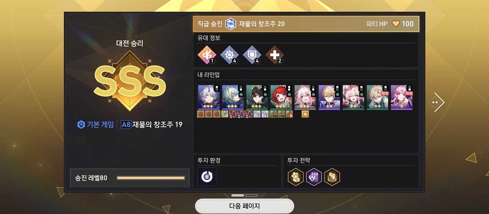Click the party HP heart icon
The height and width of the screenshot is (214, 489).
(395, 24)
